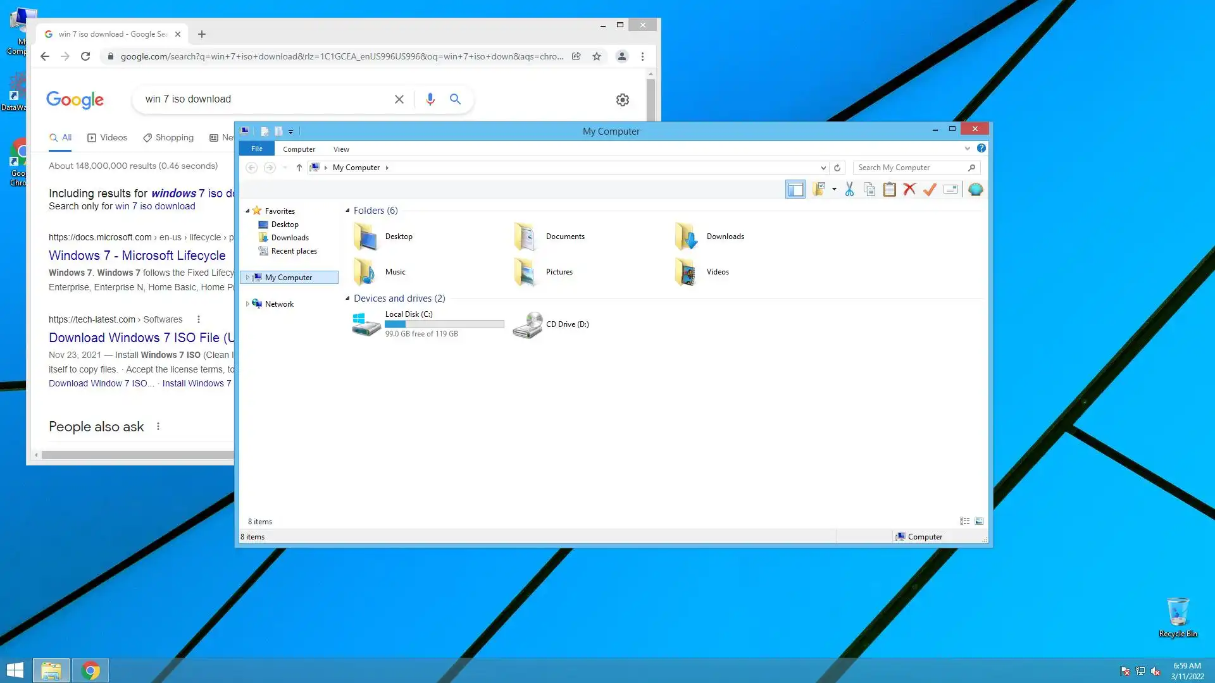Viewport: 1215px width, 683px height.
Task: Expand the Network tree node
Action: point(247,304)
